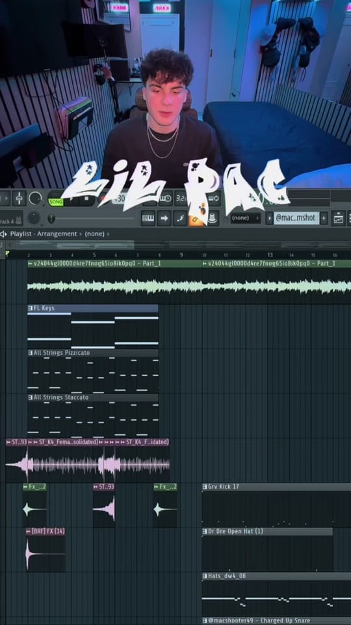The image size is (351, 625).
Task: Click the horizontal pitch slider in toolbar
Action: pyautogui.click(x=92, y=219)
